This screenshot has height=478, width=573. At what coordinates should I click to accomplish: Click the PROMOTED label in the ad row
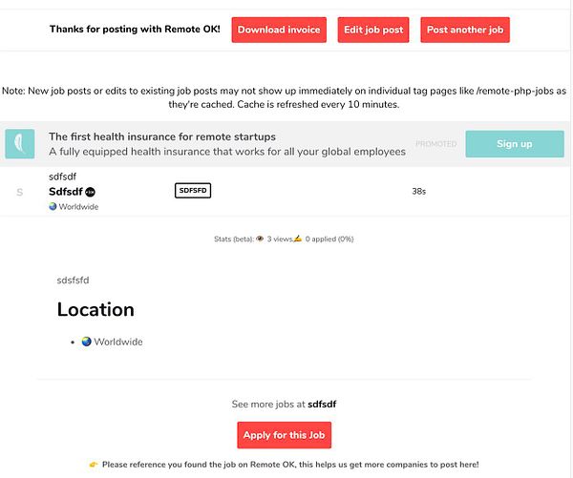pyautogui.click(x=435, y=144)
